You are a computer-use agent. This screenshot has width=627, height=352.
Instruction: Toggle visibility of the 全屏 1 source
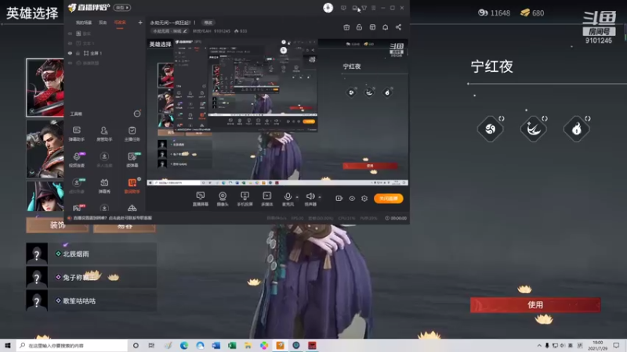70,53
